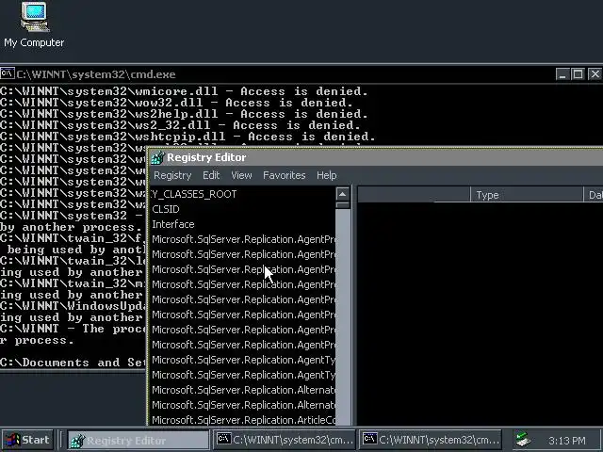The height and width of the screenshot is (452, 603).
Task: Open the View menu in Registry Editor
Action: pyautogui.click(x=241, y=175)
